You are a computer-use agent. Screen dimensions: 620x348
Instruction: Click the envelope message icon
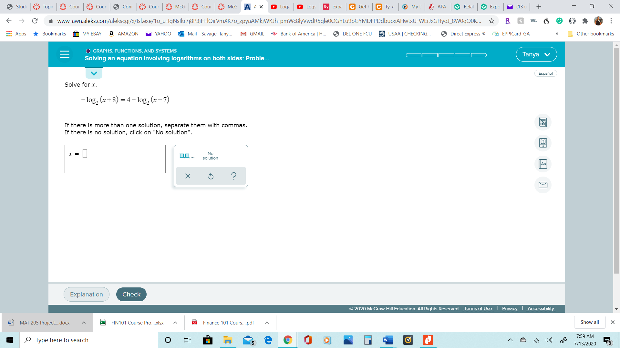(543, 185)
